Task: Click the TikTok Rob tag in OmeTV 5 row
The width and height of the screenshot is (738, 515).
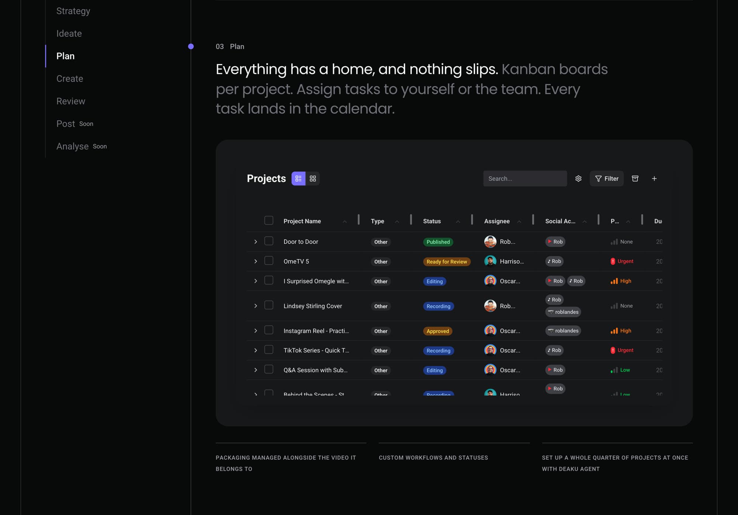Action: click(554, 261)
